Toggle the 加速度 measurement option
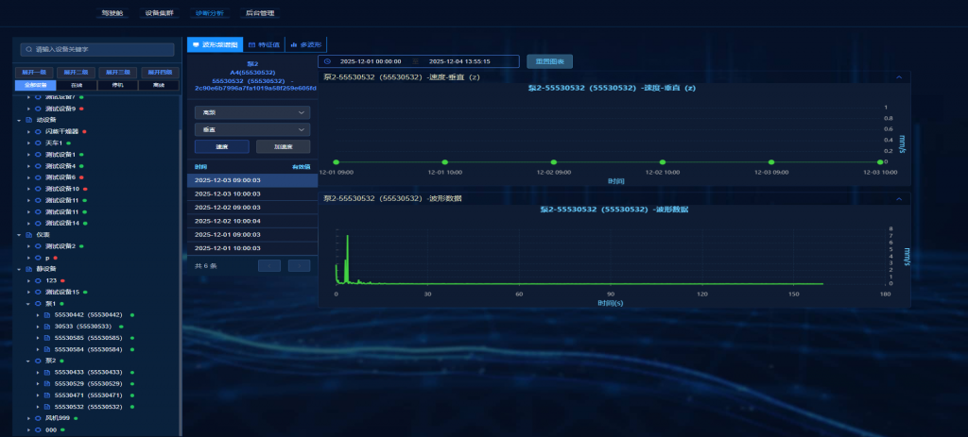The image size is (968, 437). click(x=283, y=146)
